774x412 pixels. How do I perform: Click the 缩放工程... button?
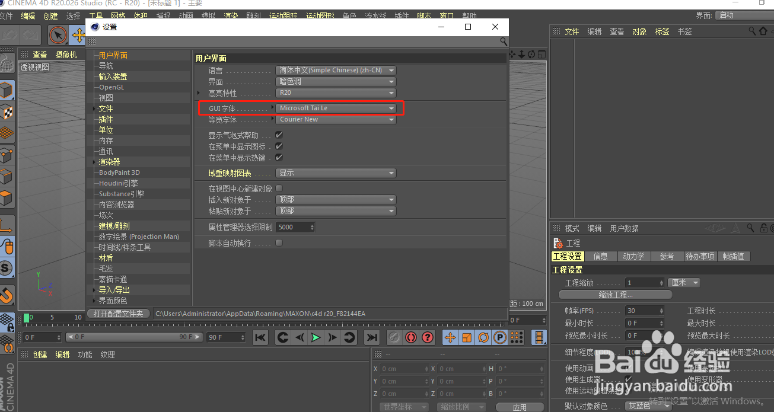tap(615, 295)
